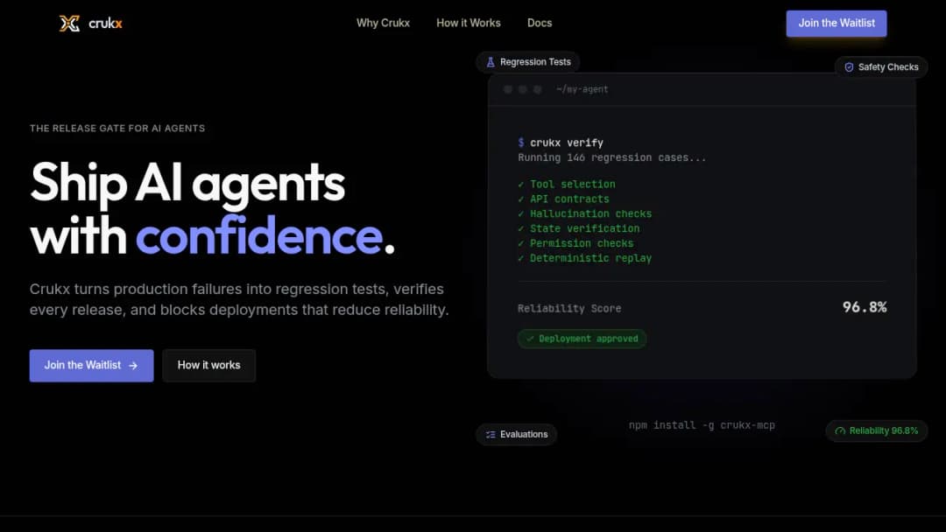This screenshot has width=946, height=532.
Task: Click the list icon on Evaluations badge
Action: (x=491, y=434)
